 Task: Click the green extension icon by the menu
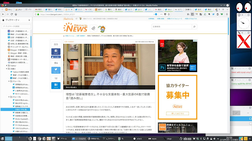(222, 14)
